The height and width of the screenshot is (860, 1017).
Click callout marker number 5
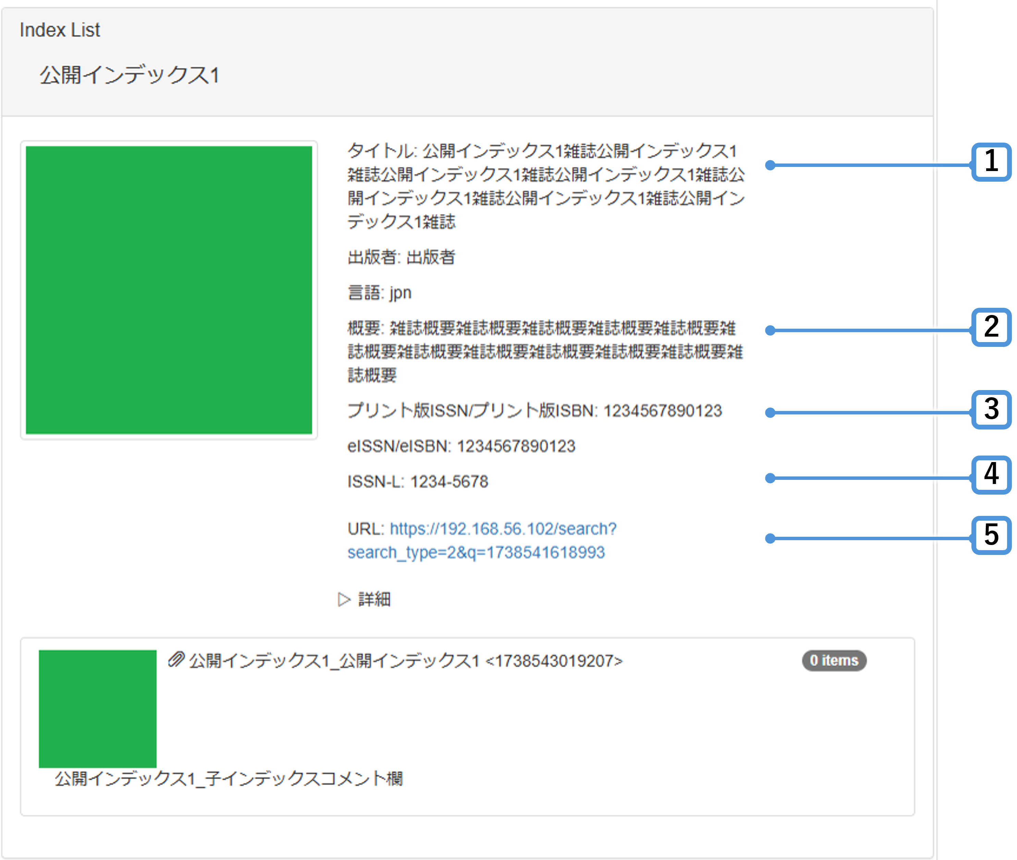coord(991,535)
